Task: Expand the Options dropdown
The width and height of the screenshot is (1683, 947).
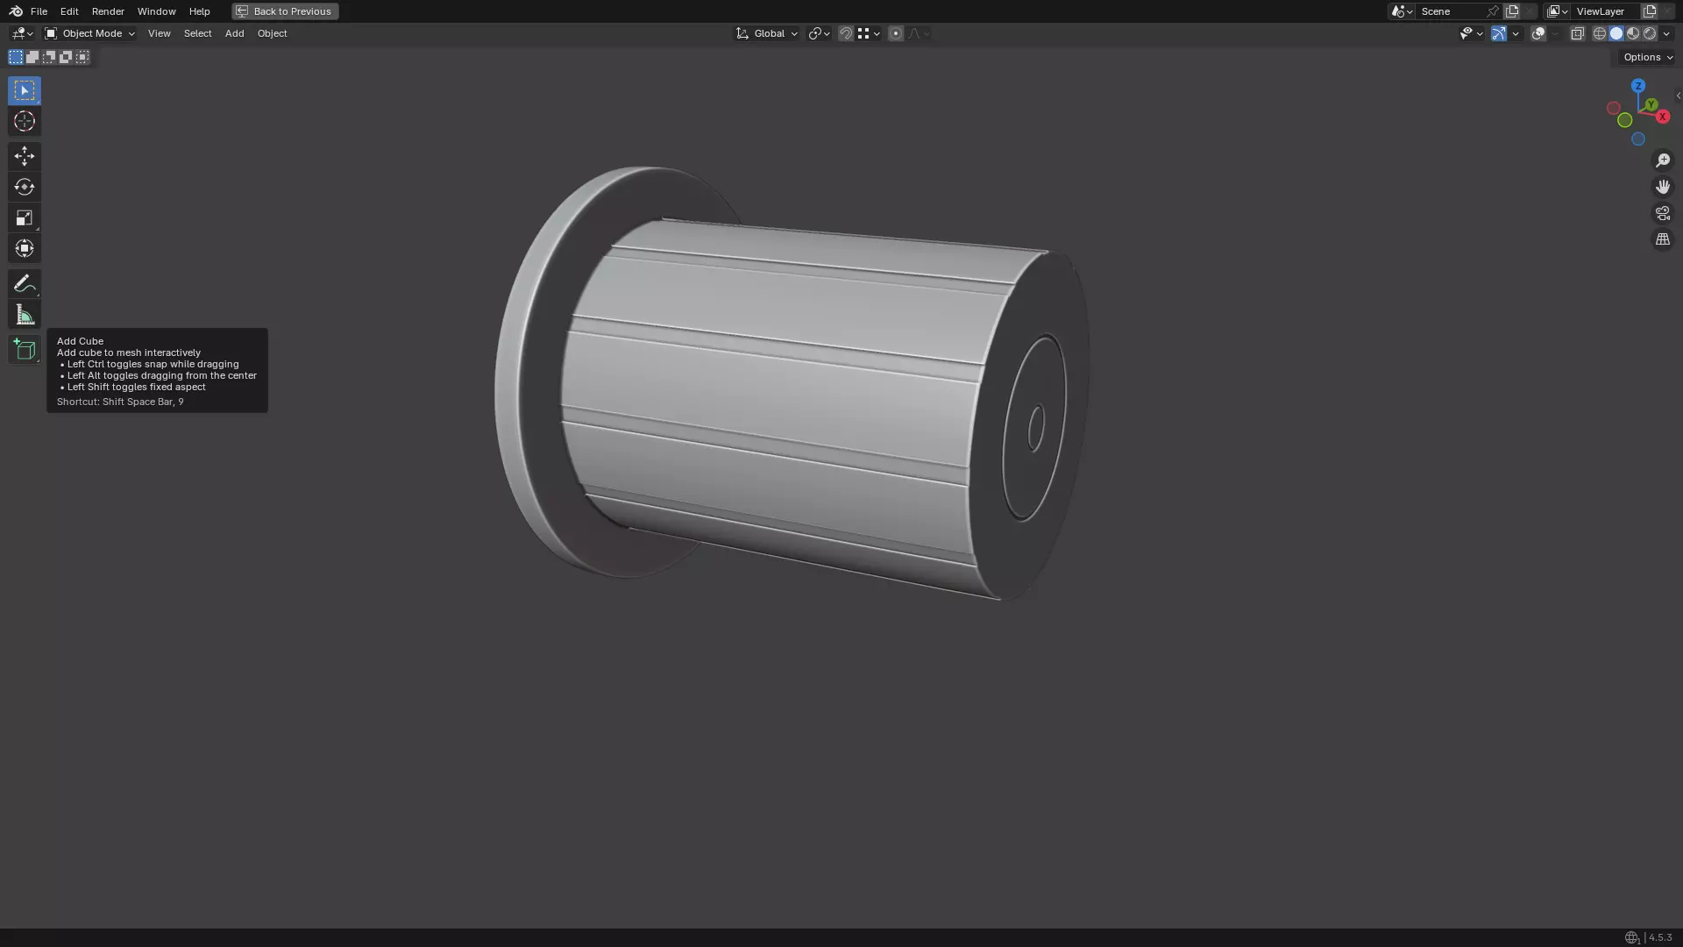Action: point(1647,57)
